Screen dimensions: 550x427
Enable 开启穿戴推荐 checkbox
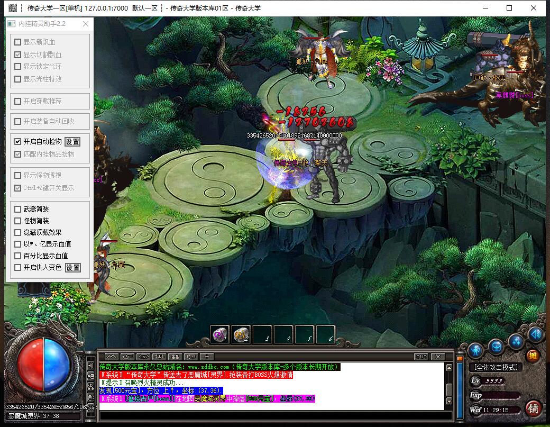pyautogui.click(x=17, y=102)
